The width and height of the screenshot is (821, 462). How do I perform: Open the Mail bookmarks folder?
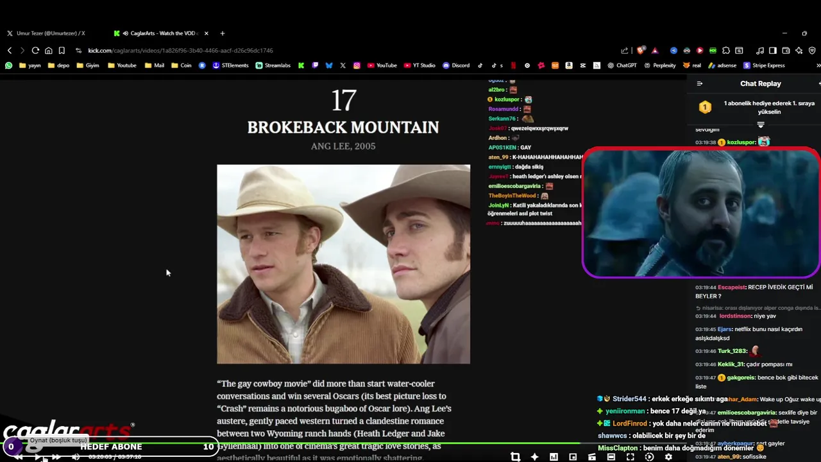tap(155, 65)
